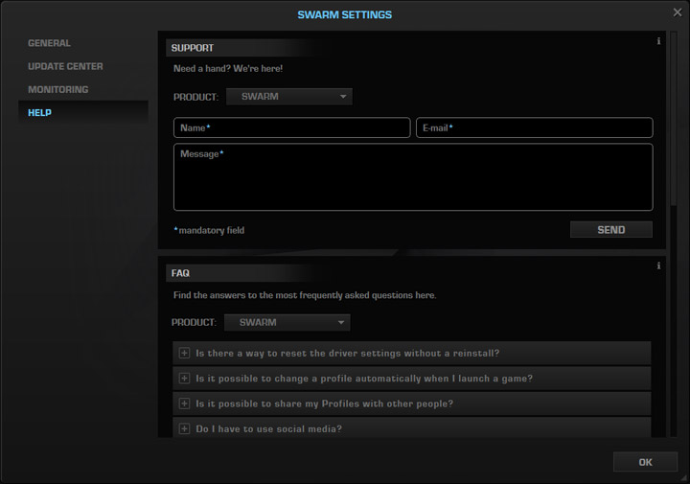Click into the Message text area
Screen dimensions: 690x484
413,177
